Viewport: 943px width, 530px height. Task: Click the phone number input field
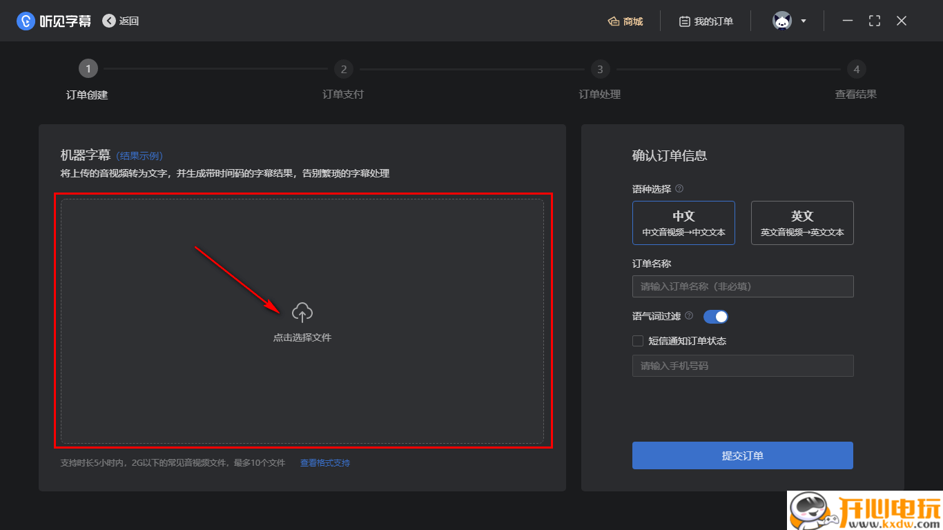(743, 366)
